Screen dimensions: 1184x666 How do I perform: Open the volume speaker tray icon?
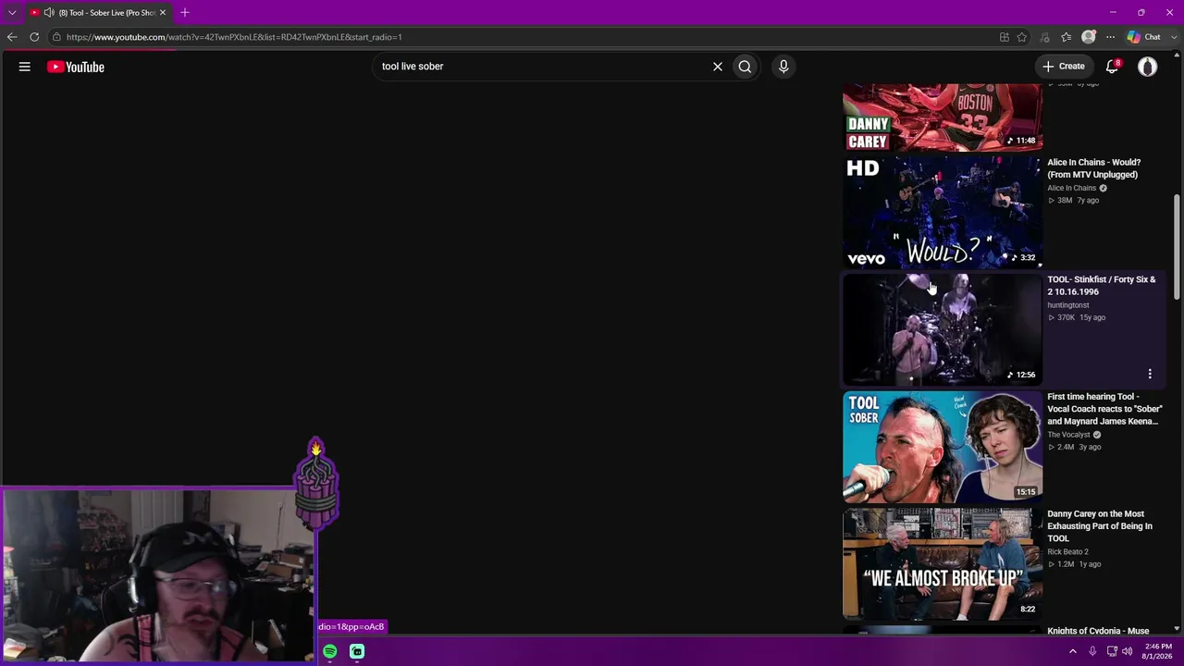click(x=1128, y=651)
